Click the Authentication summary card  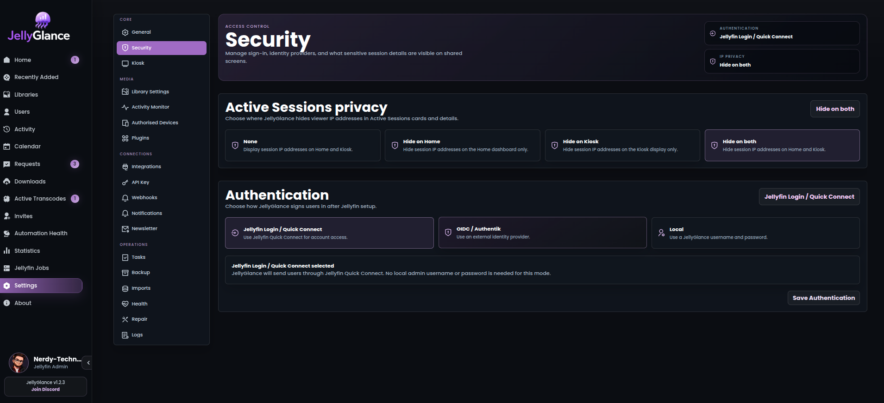[782, 33]
